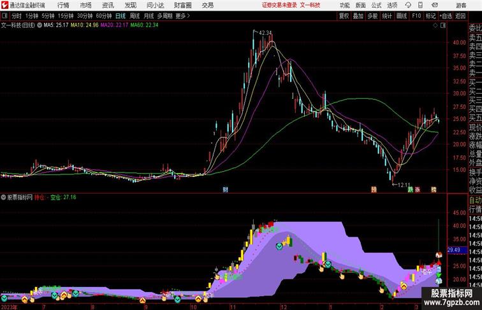
Task: Click the 游客 account label
Action: [462, 6]
